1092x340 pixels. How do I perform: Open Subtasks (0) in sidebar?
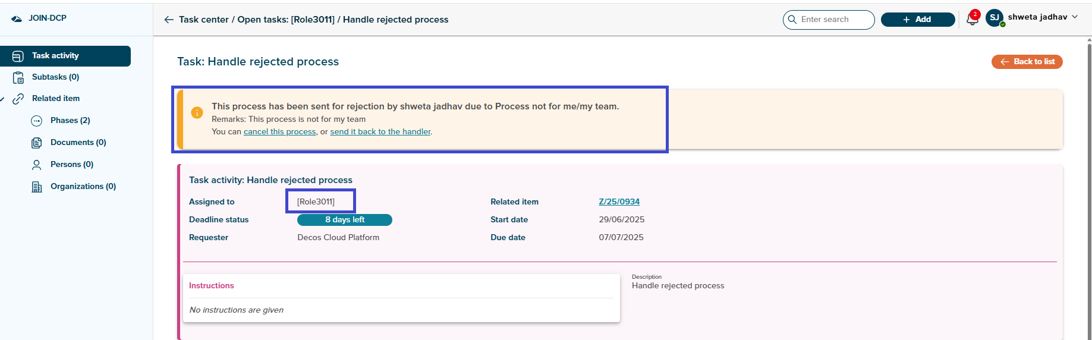55,77
